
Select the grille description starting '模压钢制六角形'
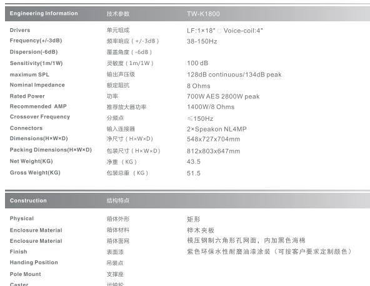[x=246, y=240]
